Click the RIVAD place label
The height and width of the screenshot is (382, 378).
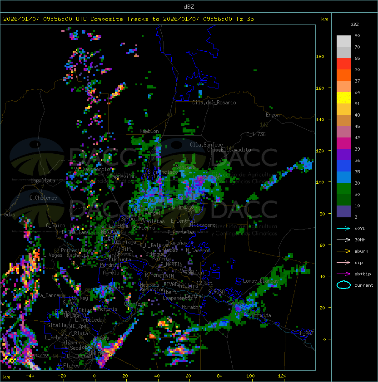click(x=170, y=284)
